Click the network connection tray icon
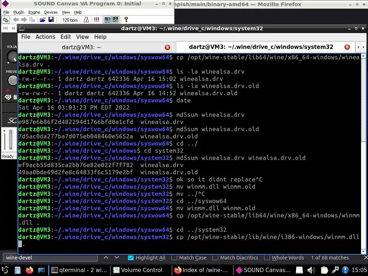 coord(335,270)
